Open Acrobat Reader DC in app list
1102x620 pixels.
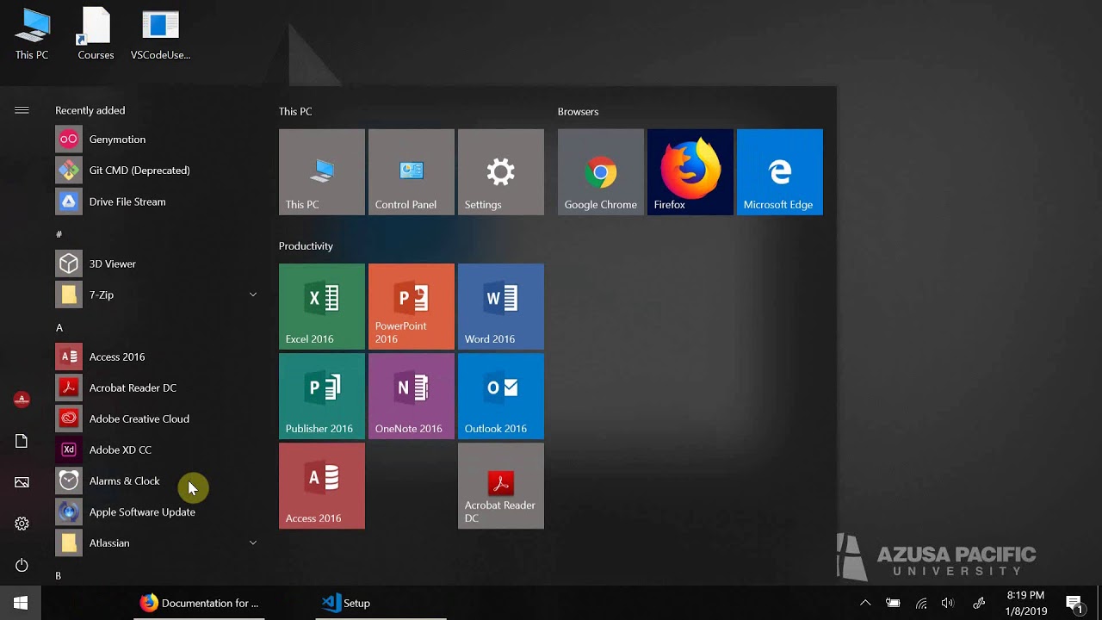157,387
